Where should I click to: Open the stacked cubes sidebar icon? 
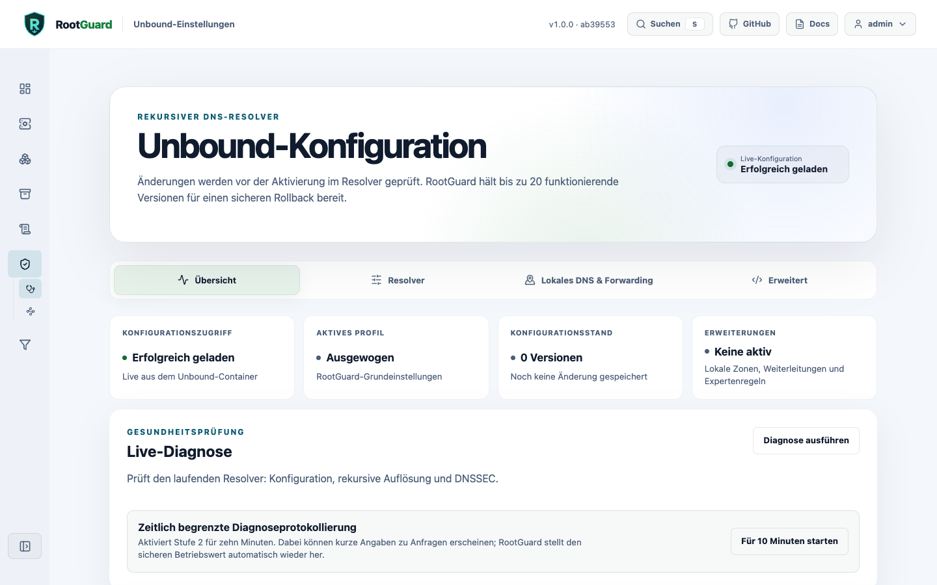click(25, 159)
